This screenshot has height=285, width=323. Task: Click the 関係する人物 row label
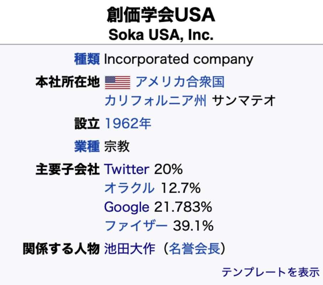(x=61, y=249)
